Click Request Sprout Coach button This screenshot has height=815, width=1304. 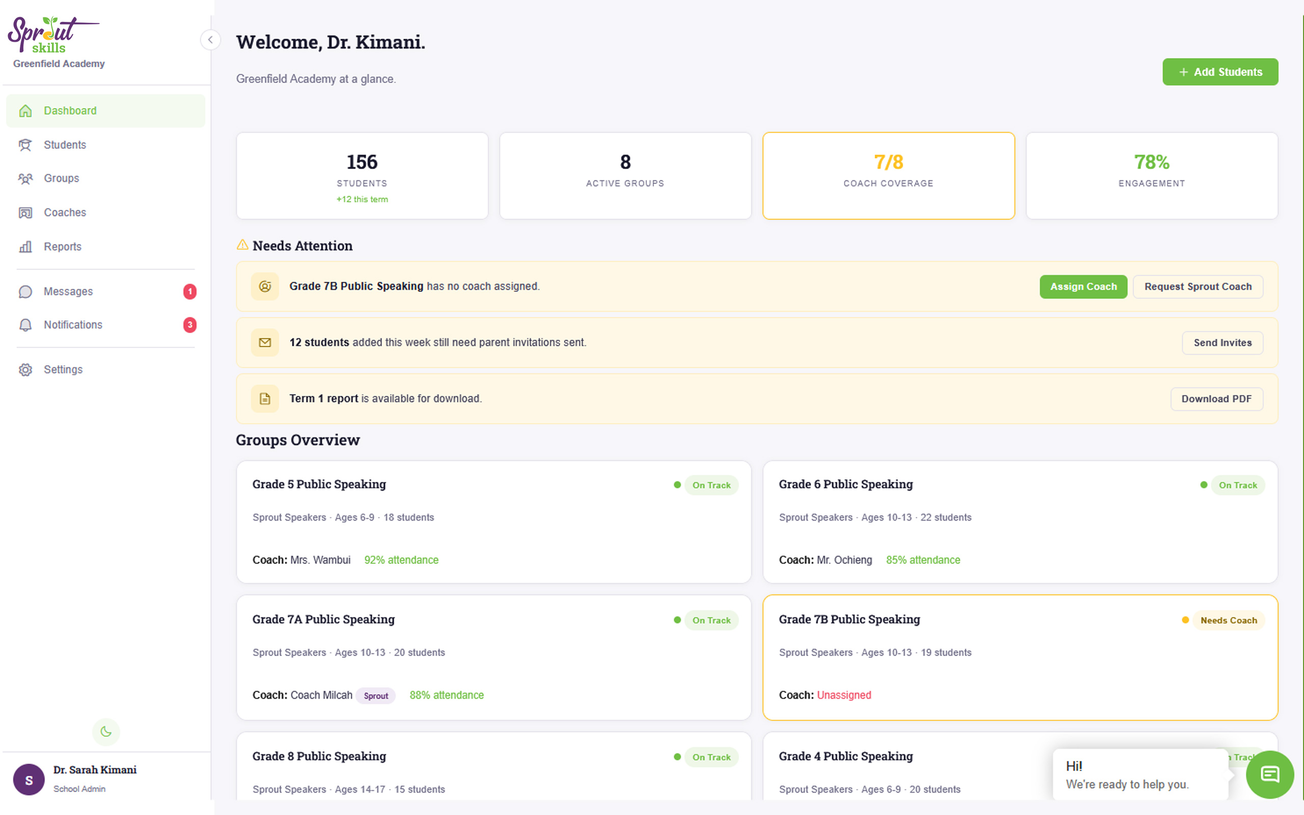1198,286
